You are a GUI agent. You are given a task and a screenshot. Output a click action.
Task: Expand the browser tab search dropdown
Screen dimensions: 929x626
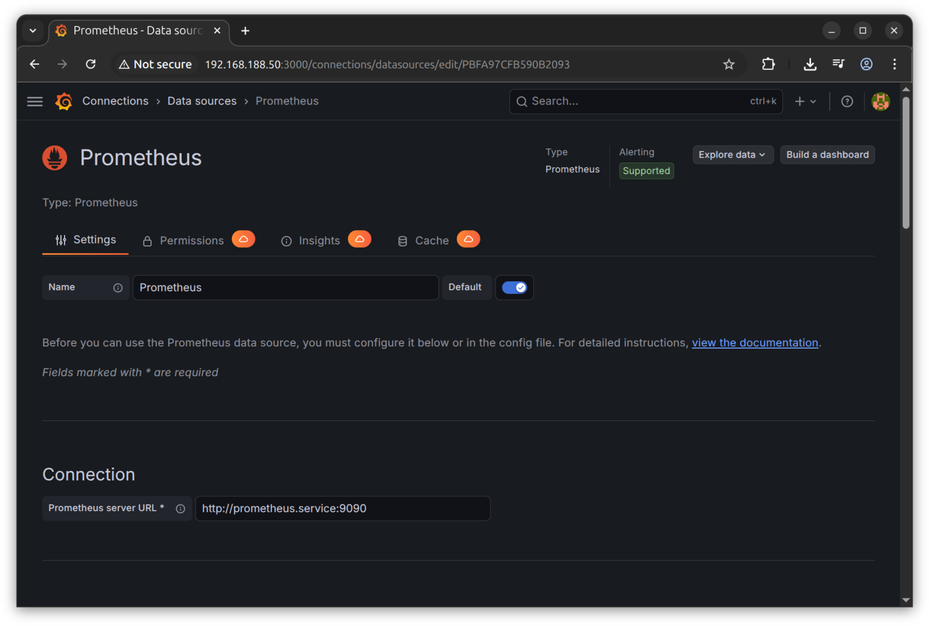[x=33, y=31]
